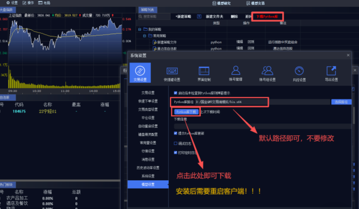This screenshot has width=359, height=209.
Task: Open the 交易设置 icon tab
Action: click(x=140, y=72)
